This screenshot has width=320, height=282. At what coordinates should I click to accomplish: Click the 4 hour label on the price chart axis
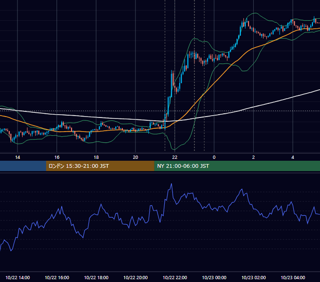point(293,157)
